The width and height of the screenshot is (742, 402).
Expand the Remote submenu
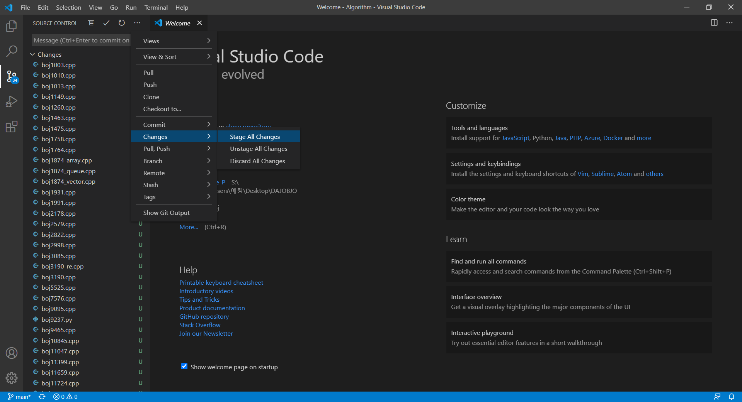tap(174, 173)
